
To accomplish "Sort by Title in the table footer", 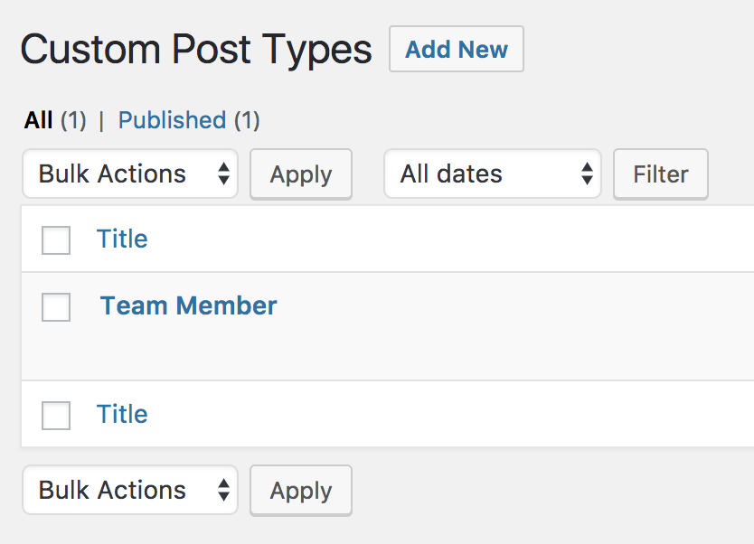I will [x=122, y=414].
